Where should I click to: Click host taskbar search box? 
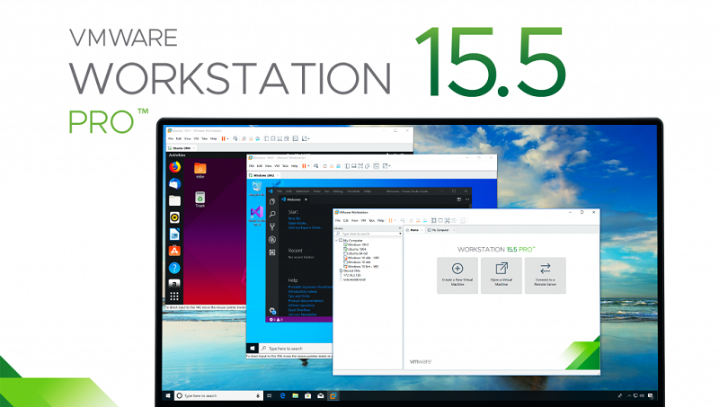(x=218, y=395)
